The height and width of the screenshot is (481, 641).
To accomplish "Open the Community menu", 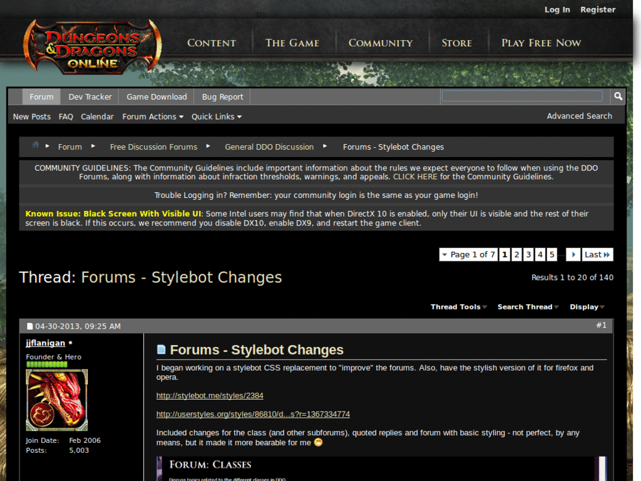I will [381, 43].
